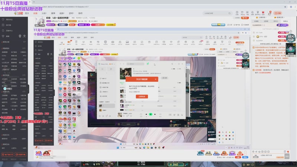Click 客户端打开 button at outer sidebar bottom

(x=7, y=154)
